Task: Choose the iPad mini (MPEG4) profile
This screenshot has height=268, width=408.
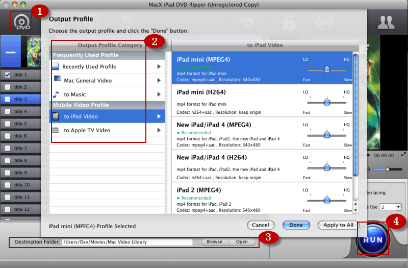Action: (x=262, y=68)
